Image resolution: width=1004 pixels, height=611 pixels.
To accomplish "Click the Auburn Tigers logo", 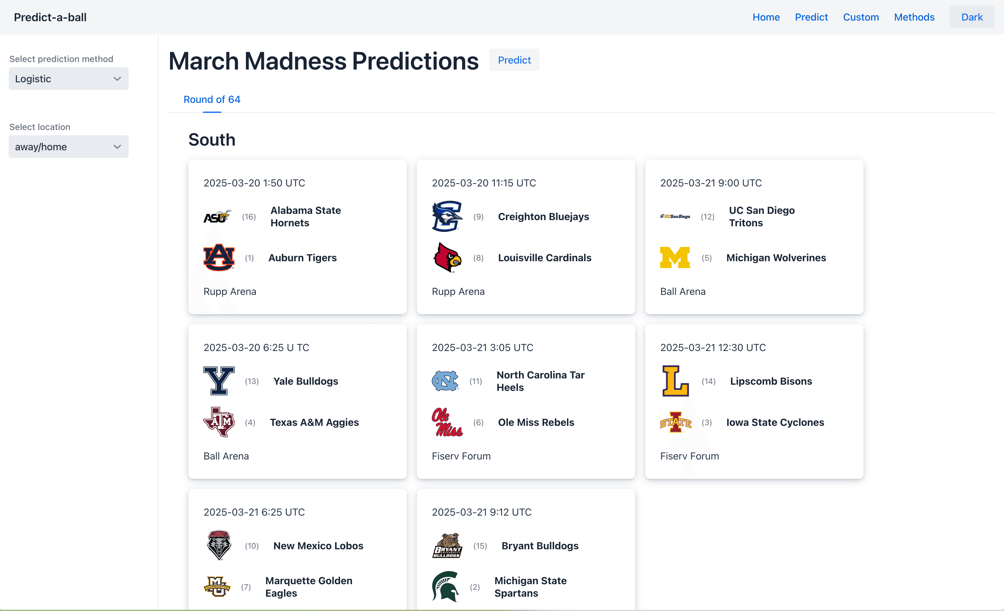I will click(x=219, y=258).
